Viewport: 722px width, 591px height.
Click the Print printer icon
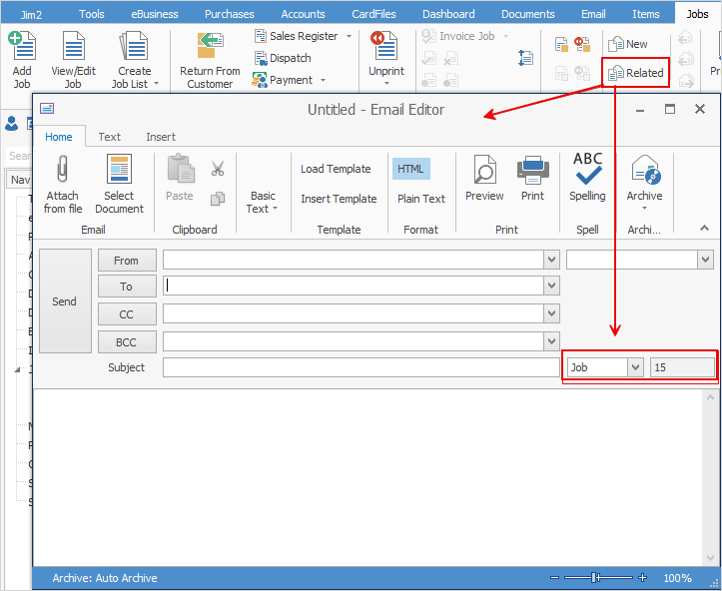click(x=532, y=169)
